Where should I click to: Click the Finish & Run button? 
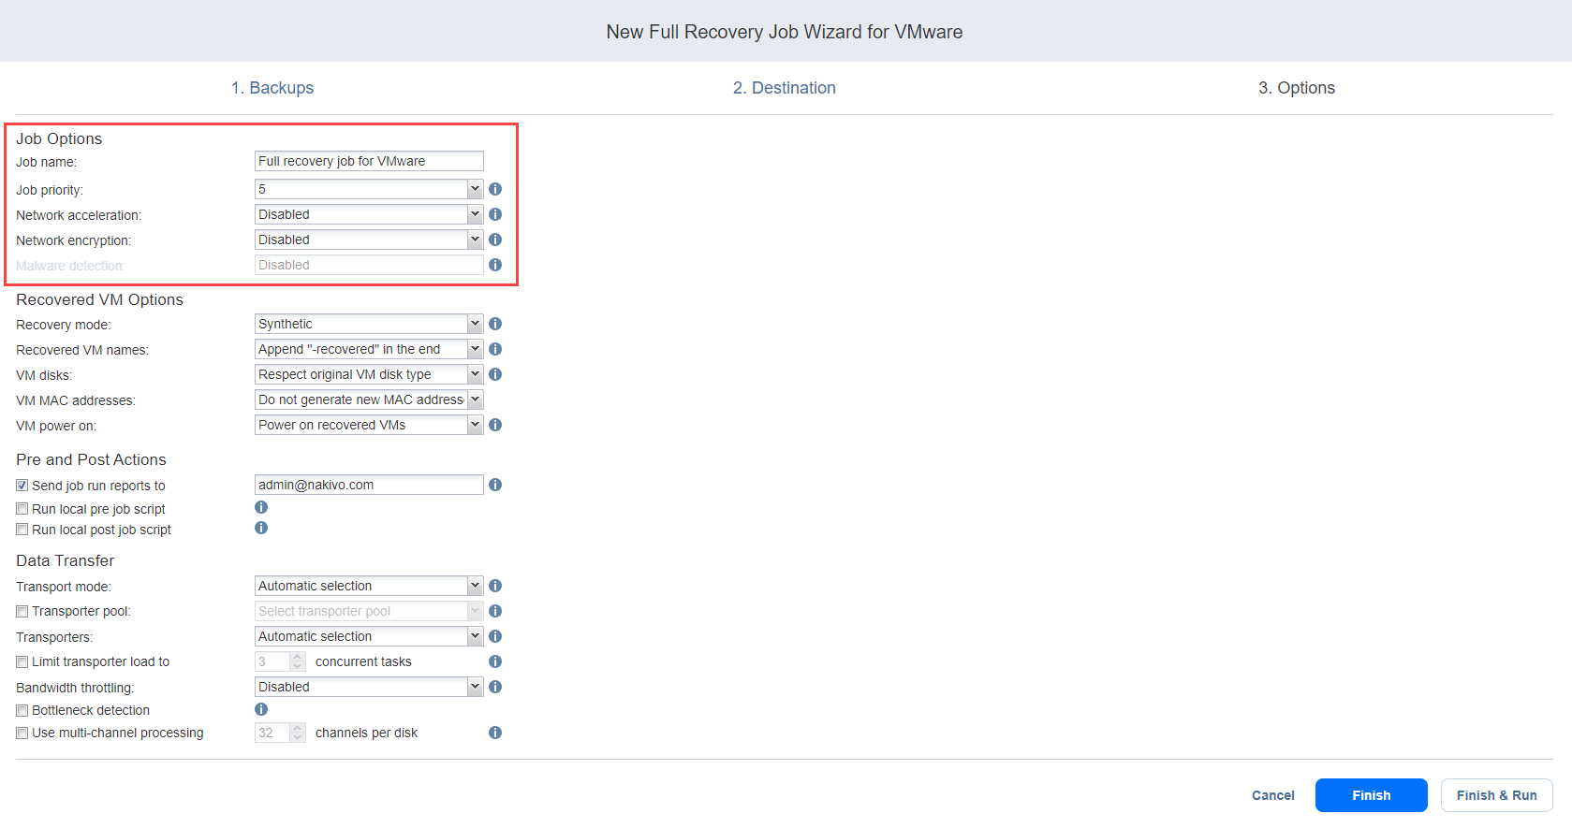[1496, 795]
